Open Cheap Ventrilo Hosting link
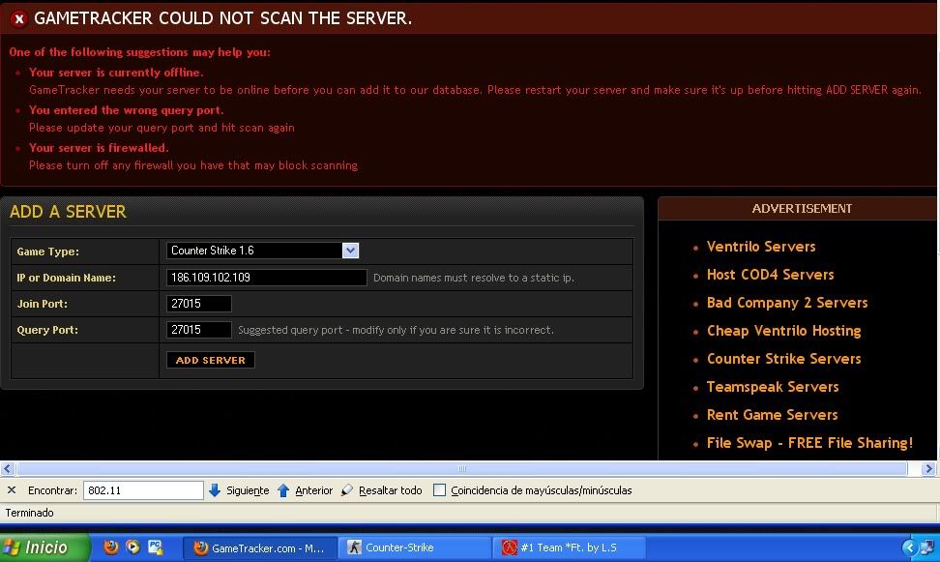Screen dimensions: 940x562 [x=783, y=331]
